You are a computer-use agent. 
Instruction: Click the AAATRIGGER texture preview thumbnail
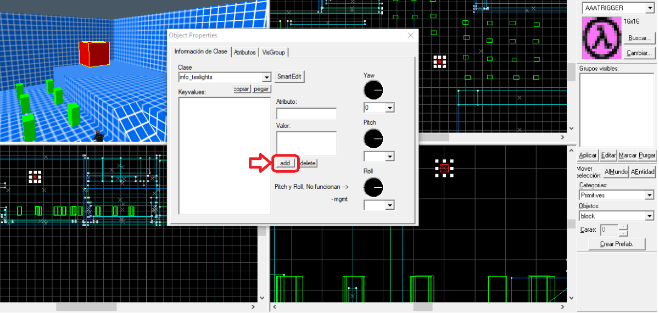[602, 38]
